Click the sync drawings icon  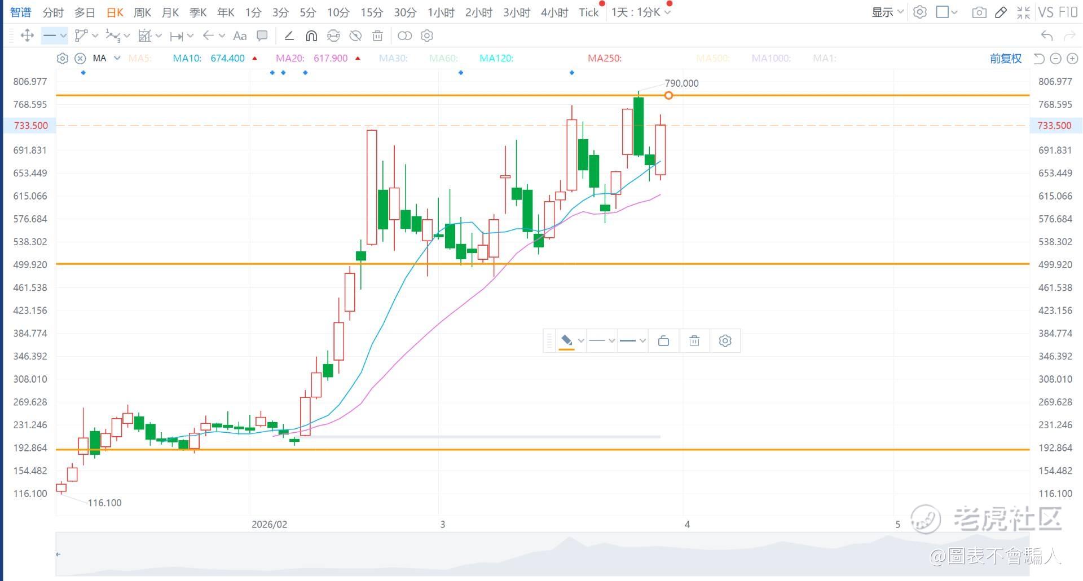click(333, 36)
